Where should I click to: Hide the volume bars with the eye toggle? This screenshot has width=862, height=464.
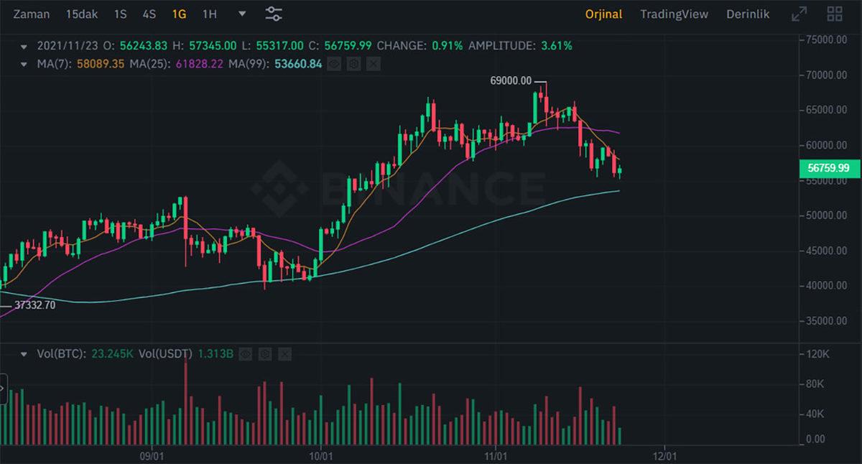pyautogui.click(x=245, y=353)
